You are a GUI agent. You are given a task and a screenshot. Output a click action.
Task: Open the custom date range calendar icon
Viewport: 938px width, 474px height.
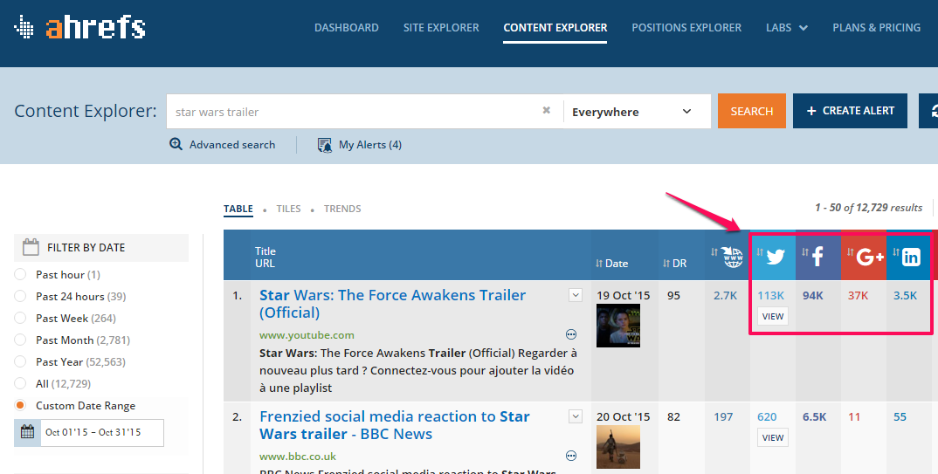(28, 432)
